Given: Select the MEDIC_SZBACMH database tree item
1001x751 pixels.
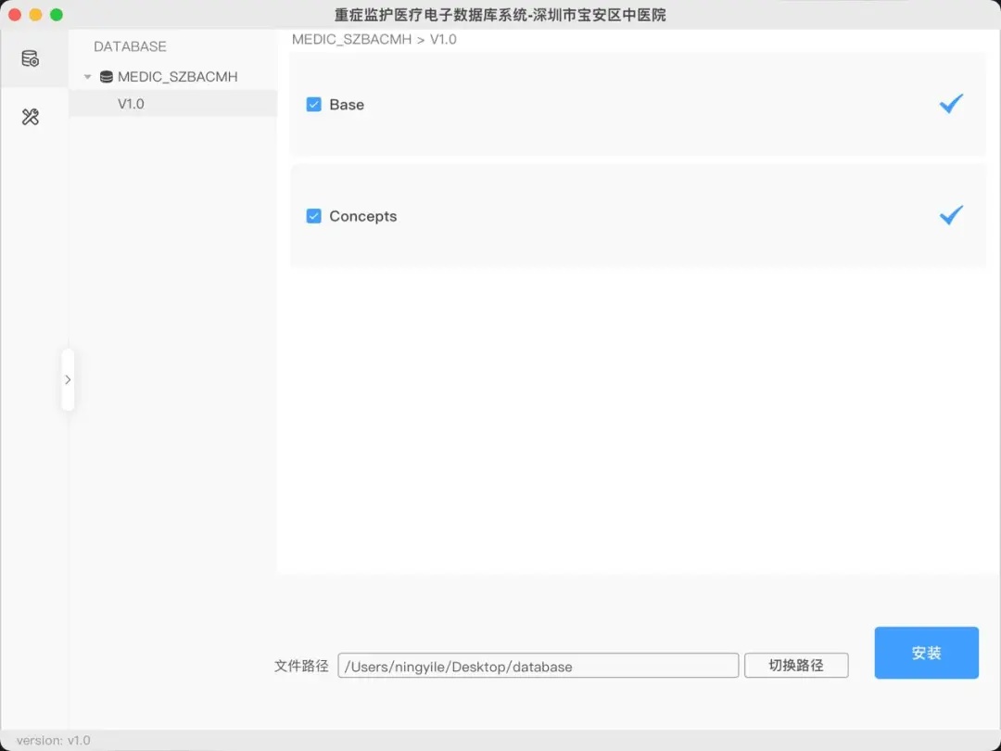Looking at the screenshot, I should pos(173,77).
